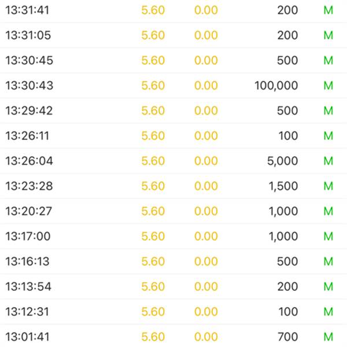347x347 pixels.
Task: Tap the green M beside 13:30:43
Action: 328,86
